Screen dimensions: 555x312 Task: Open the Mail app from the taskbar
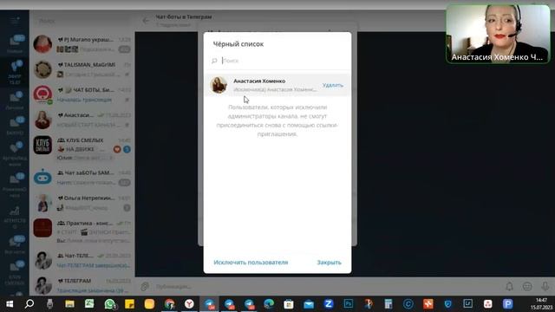(309, 304)
